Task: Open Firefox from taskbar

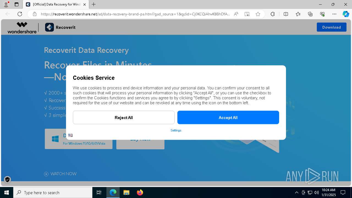Action: [140, 193]
